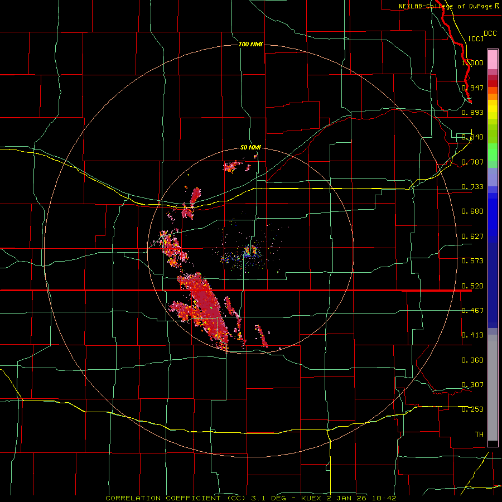Image resolution: width=502 pixels, height=502 pixels.
Task: Select the 0.413 scale value
Action: (472, 335)
